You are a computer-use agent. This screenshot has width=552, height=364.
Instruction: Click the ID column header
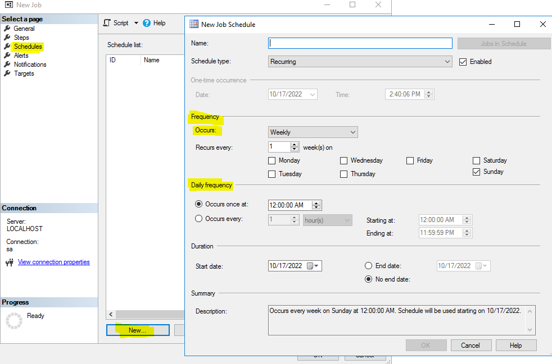(x=123, y=60)
